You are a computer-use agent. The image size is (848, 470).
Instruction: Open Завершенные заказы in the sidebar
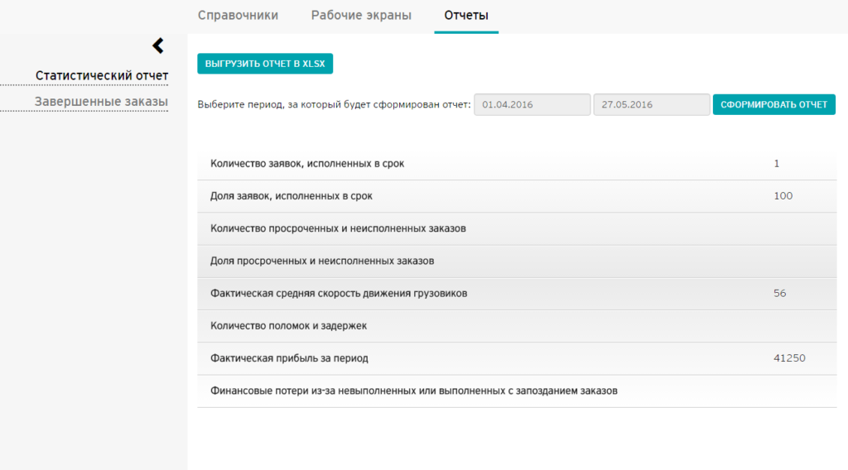coord(101,102)
